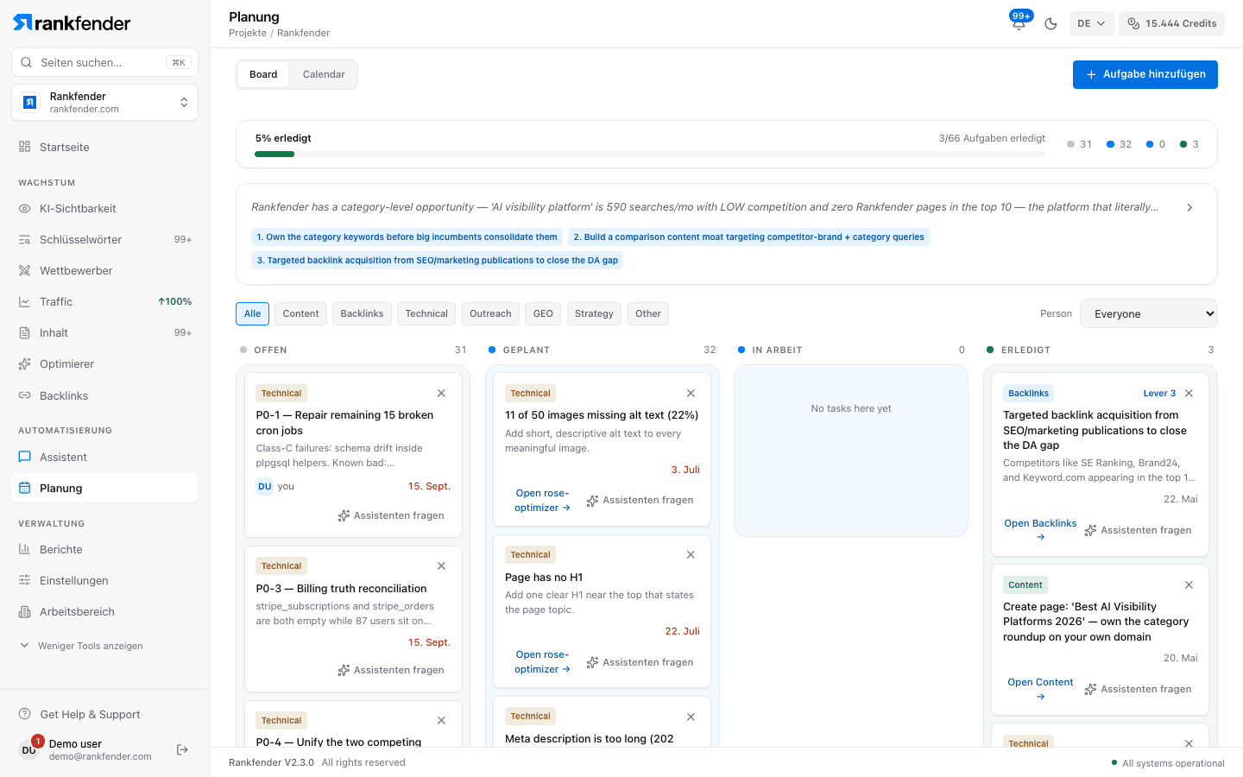Toggle dark mode with the moon icon
Screen dimensions: 1243x777
tap(1051, 23)
